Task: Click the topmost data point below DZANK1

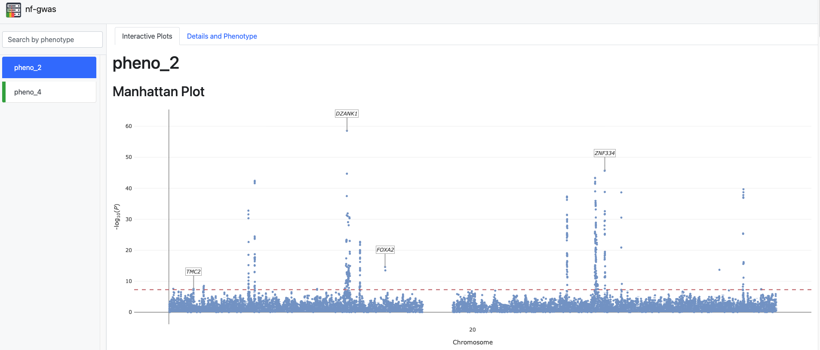Action: click(x=347, y=131)
